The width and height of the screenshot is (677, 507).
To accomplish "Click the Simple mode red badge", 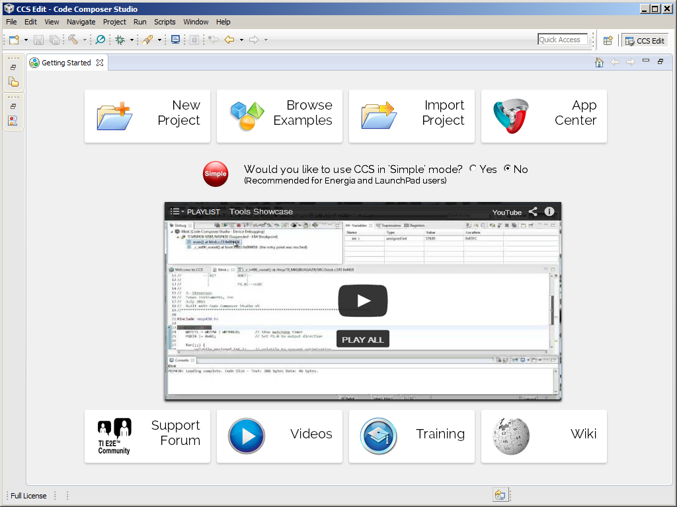I will pyautogui.click(x=215, y=174).
